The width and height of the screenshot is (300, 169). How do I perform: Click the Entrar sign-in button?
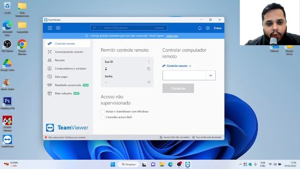point(217,28)
